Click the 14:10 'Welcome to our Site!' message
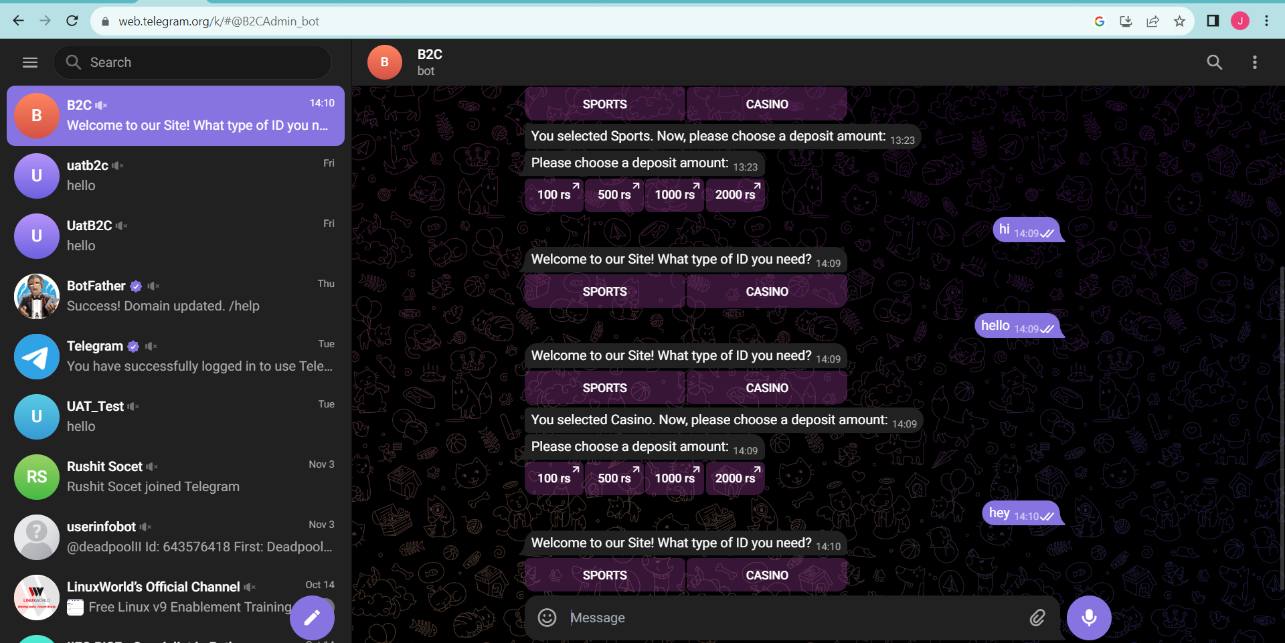The width and height of the screenshot is (1285, 643). tap(686, 543)
